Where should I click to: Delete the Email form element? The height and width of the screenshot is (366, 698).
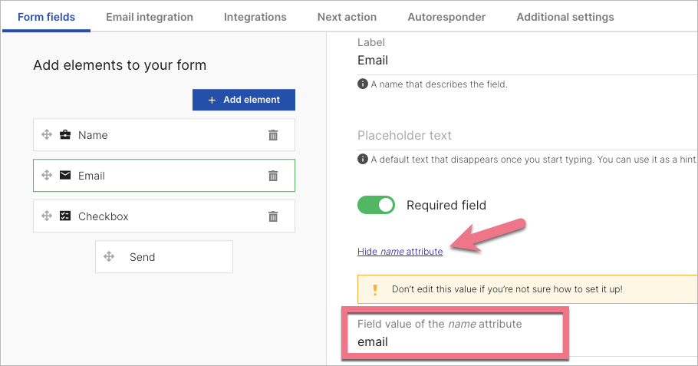[273, 176]
